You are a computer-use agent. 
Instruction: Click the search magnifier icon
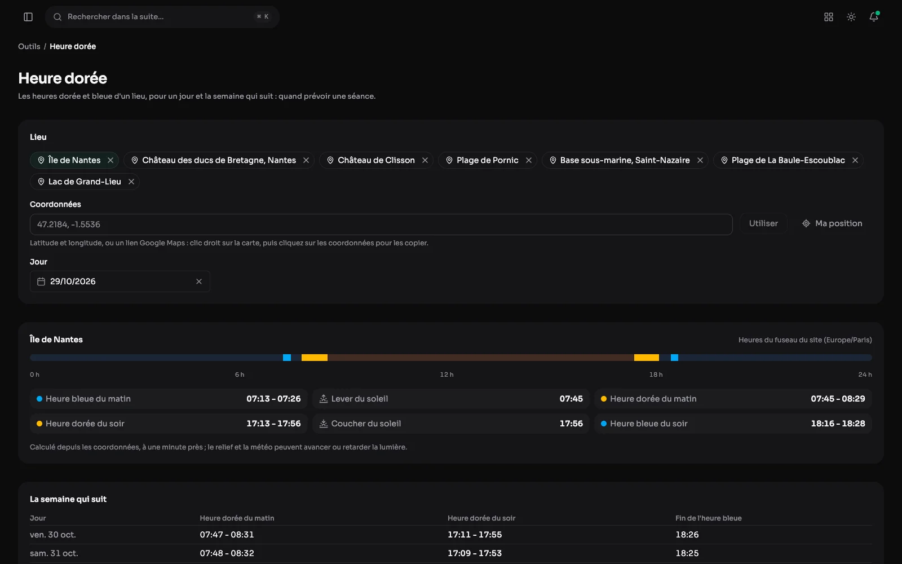(58, 17)
